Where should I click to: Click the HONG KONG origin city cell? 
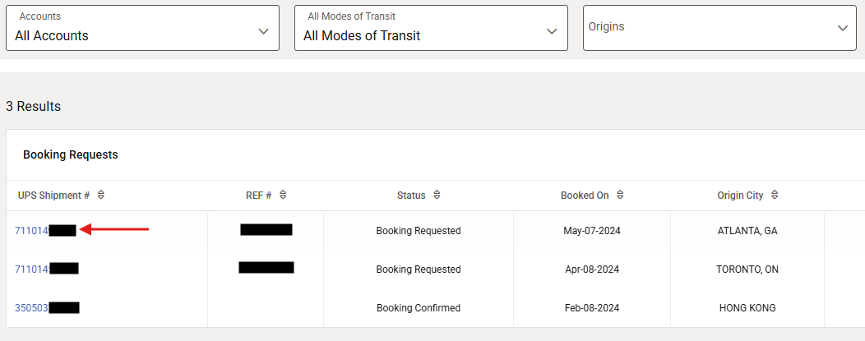(747, 308)
